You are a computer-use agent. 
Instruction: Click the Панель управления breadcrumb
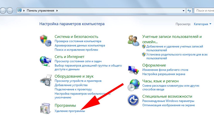(40, 11)
